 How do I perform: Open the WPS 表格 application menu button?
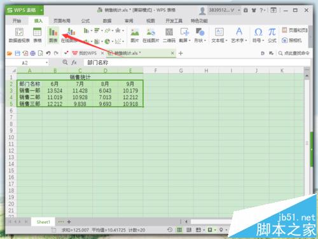click(x=25, y=10)
